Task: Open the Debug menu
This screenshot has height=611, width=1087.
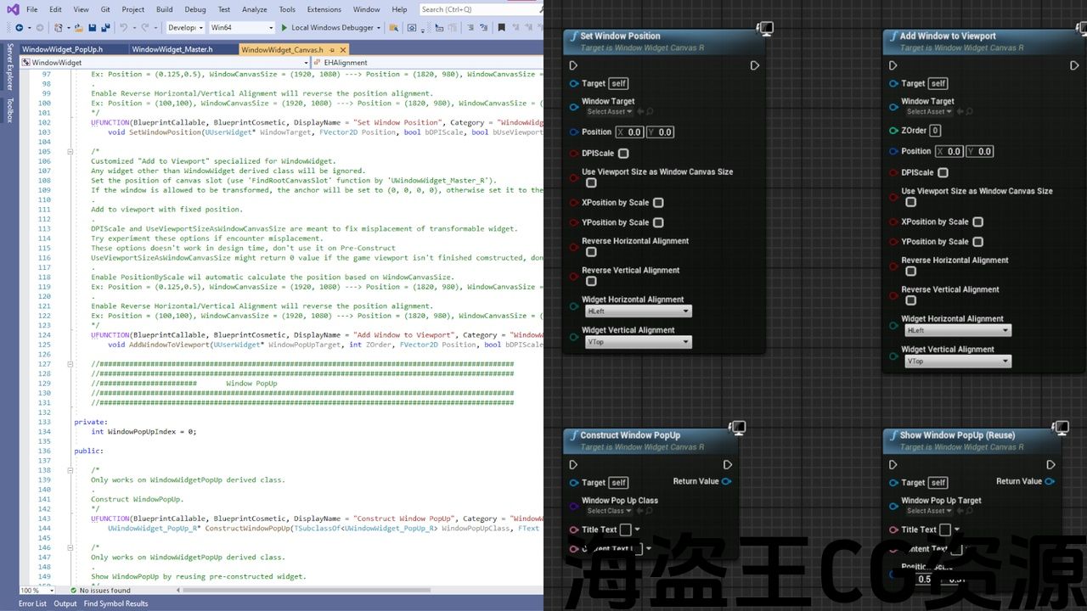Action: (194, 9)
